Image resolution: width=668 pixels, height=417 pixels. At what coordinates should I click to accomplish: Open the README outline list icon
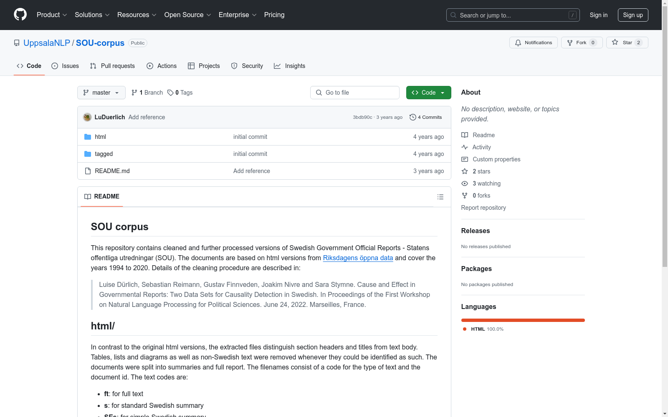coord(440,197)
